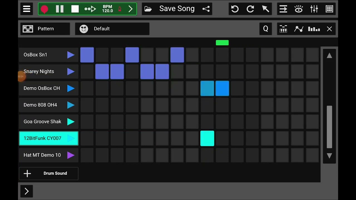The image size is (356, 200).
Task: Undo the last action
Action: click(235, 9)
